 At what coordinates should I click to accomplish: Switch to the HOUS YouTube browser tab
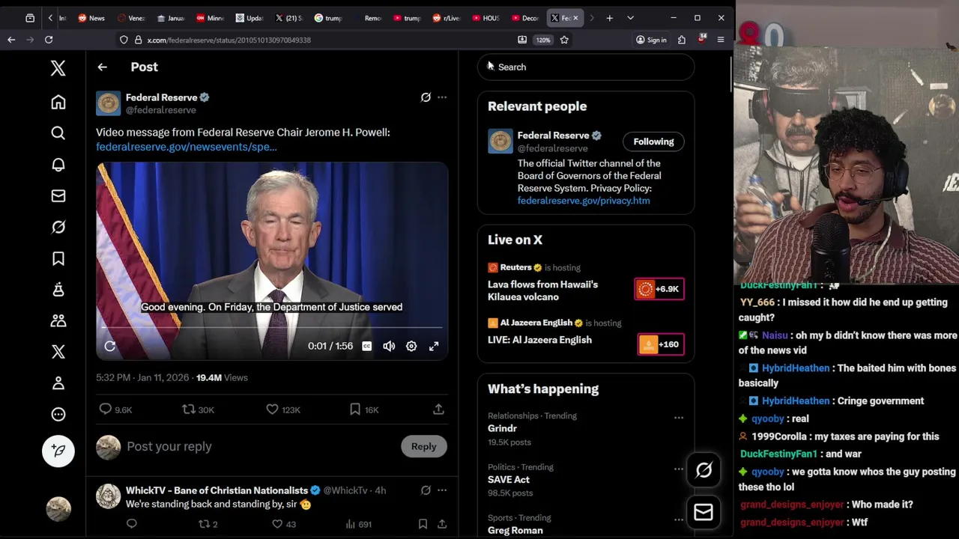pos(485,18)
